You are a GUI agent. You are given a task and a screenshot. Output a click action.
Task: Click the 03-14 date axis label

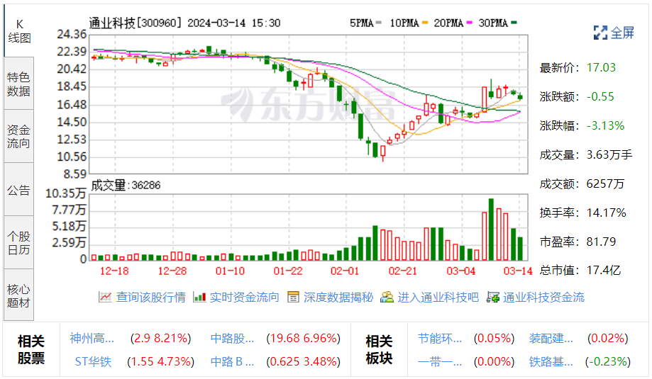518,271
